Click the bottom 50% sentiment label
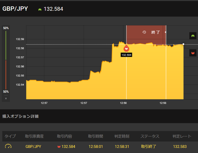This screenshot has height=153, width=198. pyautogui.click(x=6, y=92)
